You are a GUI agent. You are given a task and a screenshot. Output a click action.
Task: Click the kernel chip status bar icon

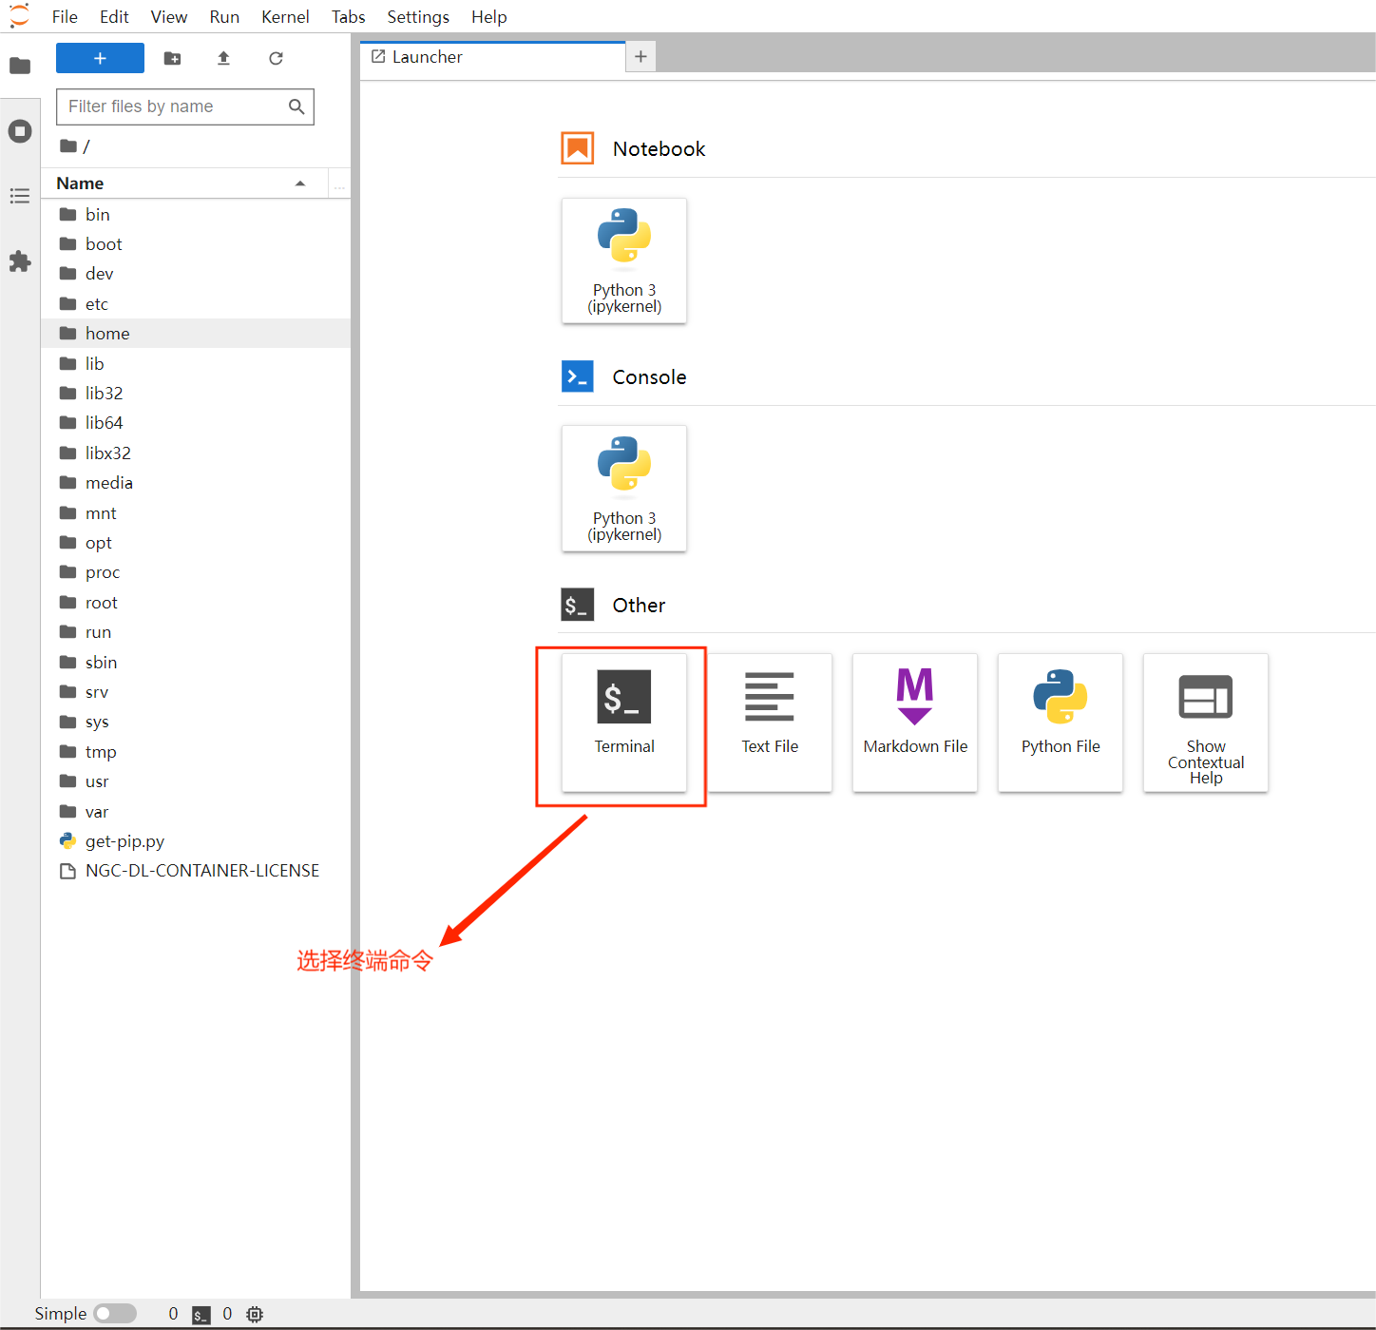tap(255, 1314)
